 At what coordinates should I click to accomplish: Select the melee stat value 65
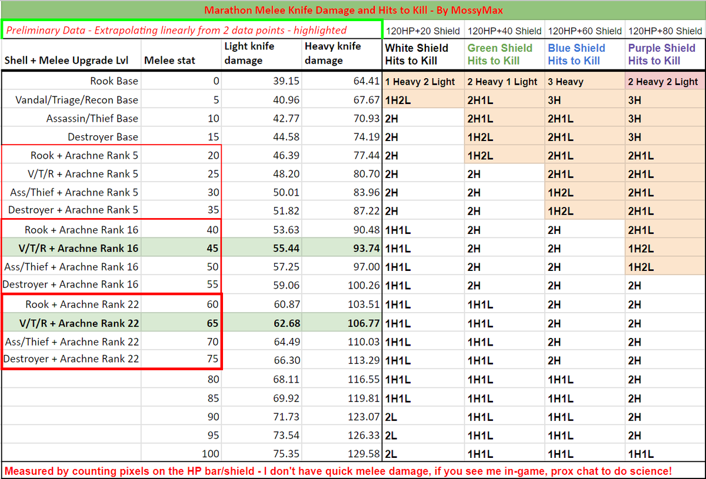tap(182, 323)
